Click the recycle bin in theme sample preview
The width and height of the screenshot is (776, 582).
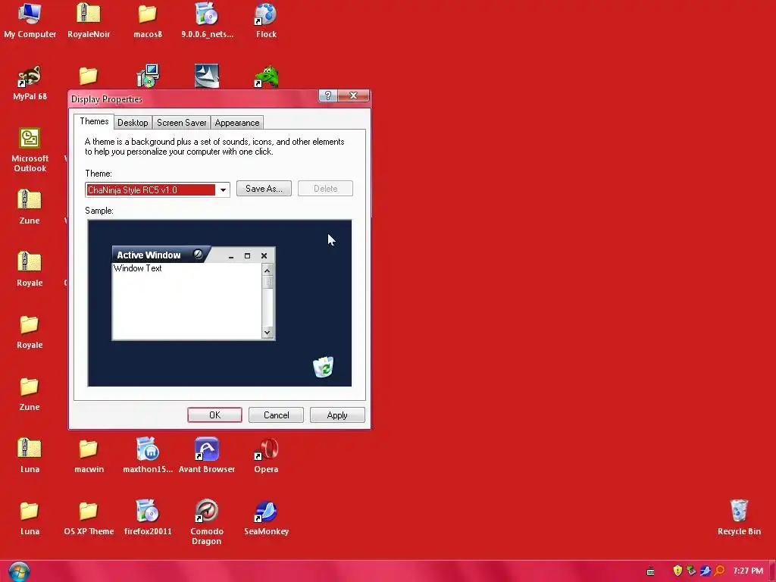[x=323, y=367]
